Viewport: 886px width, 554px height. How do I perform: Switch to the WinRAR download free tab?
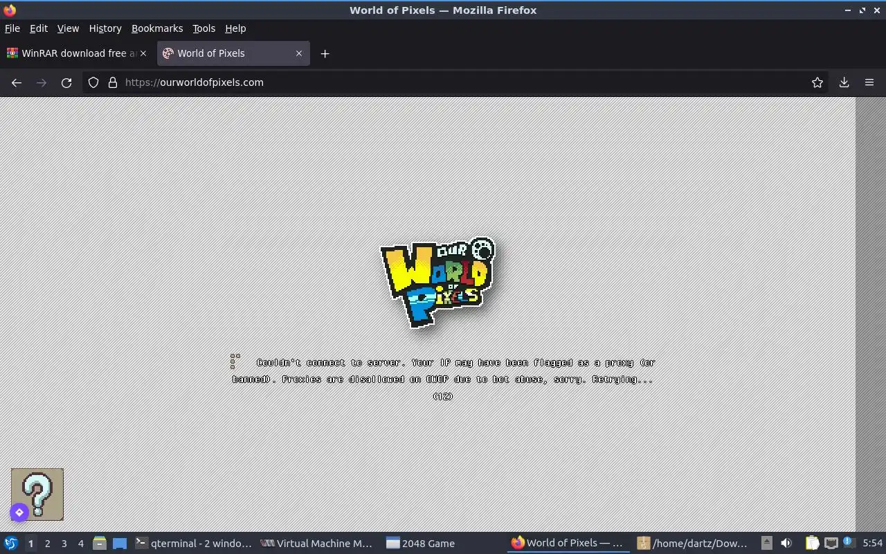(78, 53)
